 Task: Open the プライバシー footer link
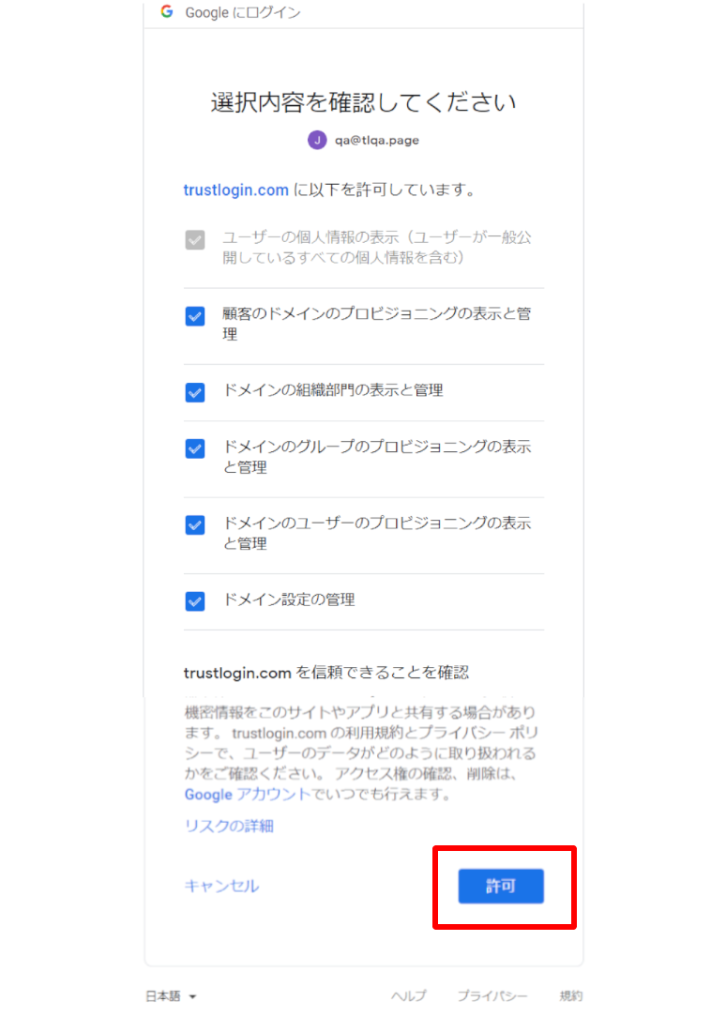pyautogui.click(x=492, y=995)
